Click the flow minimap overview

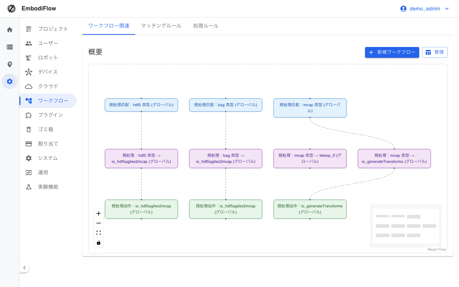pyautogui.click(x=406, y=226)
